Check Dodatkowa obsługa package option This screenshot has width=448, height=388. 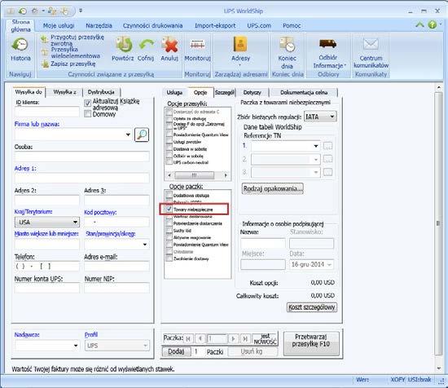169,195
